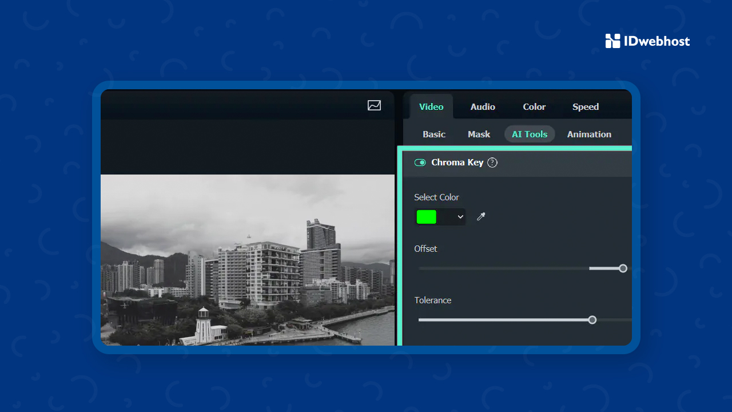Return to the Video tab
Viewport: 732px width, 412px height.
point(431,106)
